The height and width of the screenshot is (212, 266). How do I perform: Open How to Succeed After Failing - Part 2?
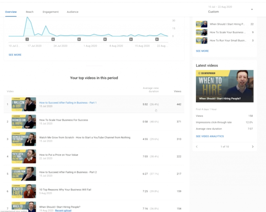tap(68, 172)
